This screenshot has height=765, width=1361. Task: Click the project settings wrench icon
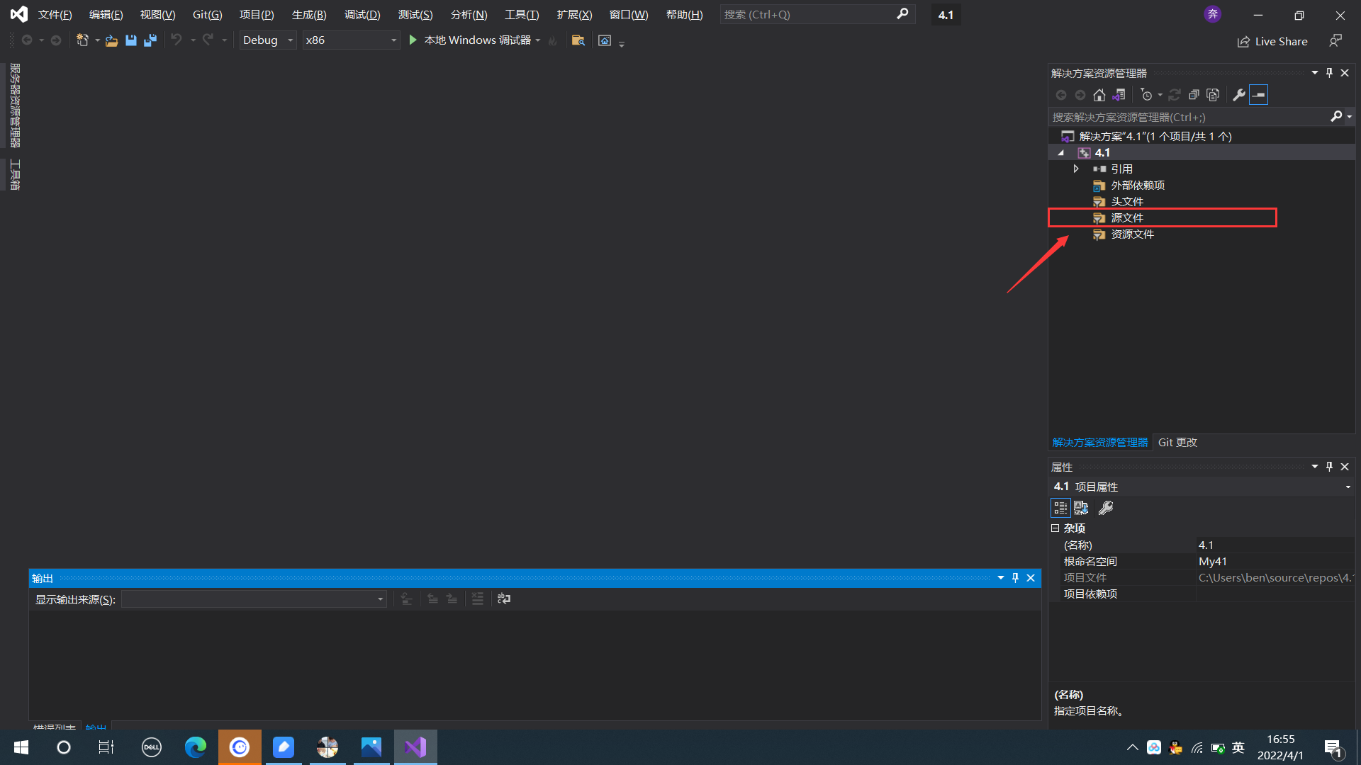[1238, 94]
